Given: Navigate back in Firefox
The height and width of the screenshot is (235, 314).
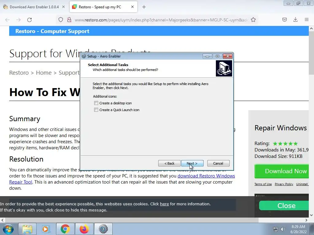Looking at the screenshot, I should coord(7,20).
